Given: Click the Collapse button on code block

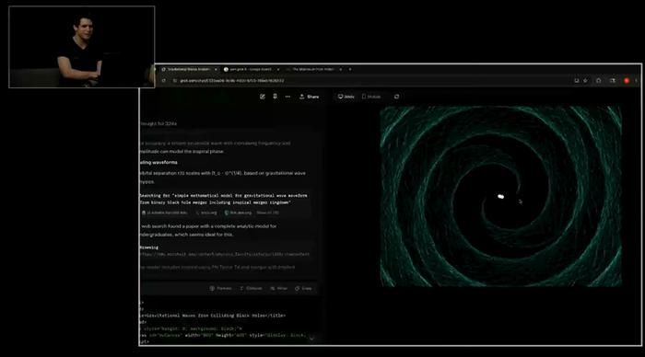Looking at the screenshot, I should click(x=251, y=288).
